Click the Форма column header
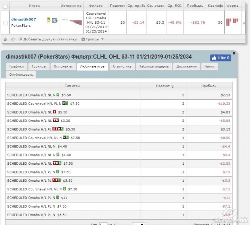The image size is (250, 225). click(x=232, y=6)
